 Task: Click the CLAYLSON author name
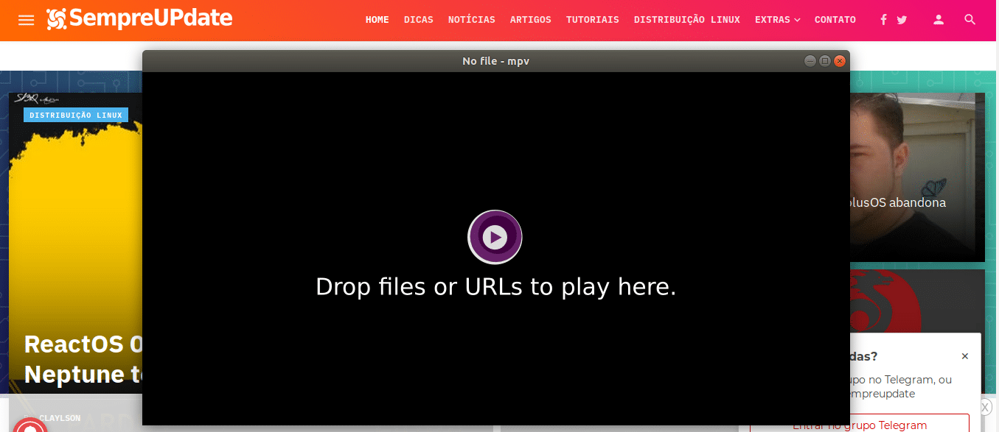[x=60, y=418]
